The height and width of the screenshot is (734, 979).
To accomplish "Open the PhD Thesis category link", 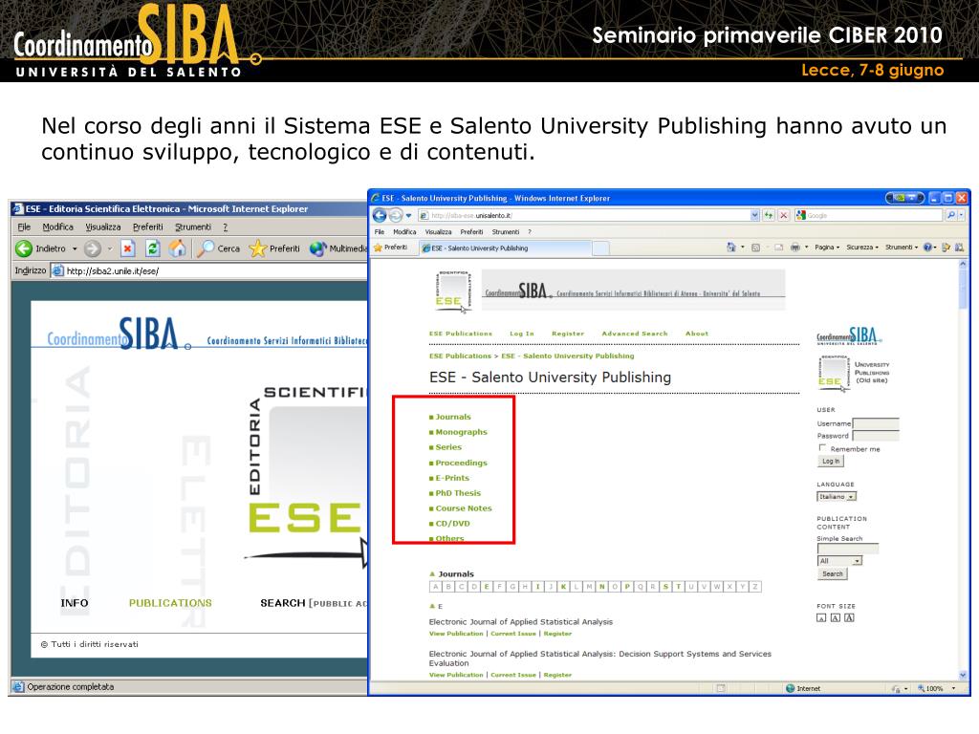I will pyautogui.click(x=458, y=493).
